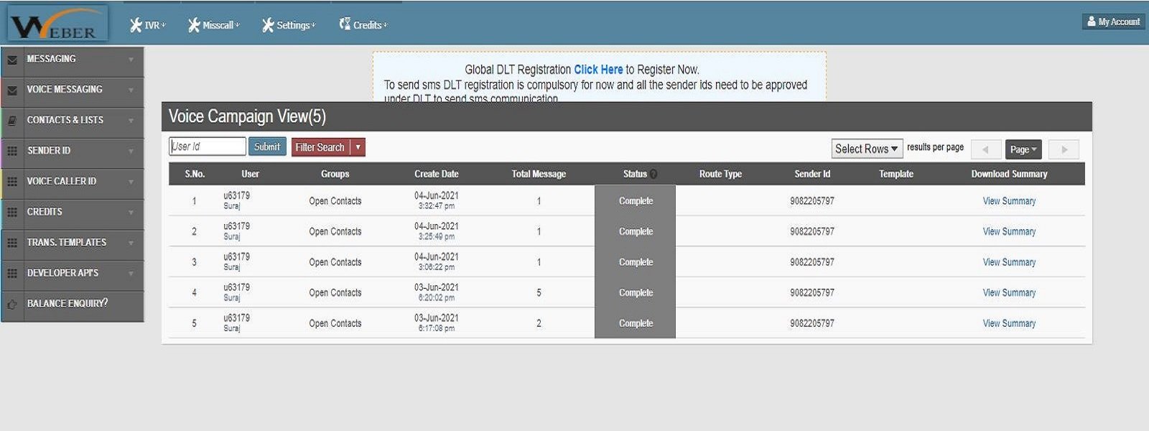1149x431 pixels.
Task: Open the Page dropdown
Action: point(1023,149)
